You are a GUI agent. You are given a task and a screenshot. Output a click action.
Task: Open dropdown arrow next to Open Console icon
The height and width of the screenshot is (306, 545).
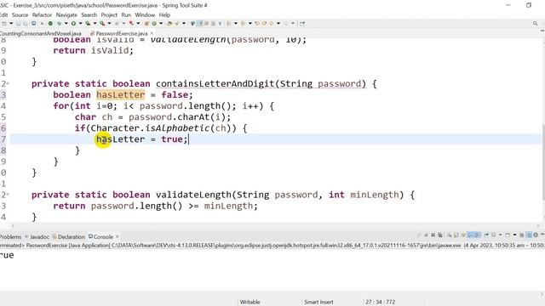(514, 235)
